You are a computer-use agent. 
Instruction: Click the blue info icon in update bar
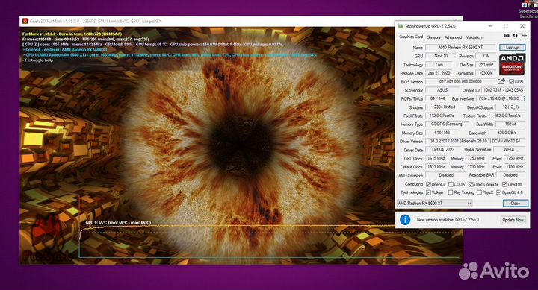405,220
